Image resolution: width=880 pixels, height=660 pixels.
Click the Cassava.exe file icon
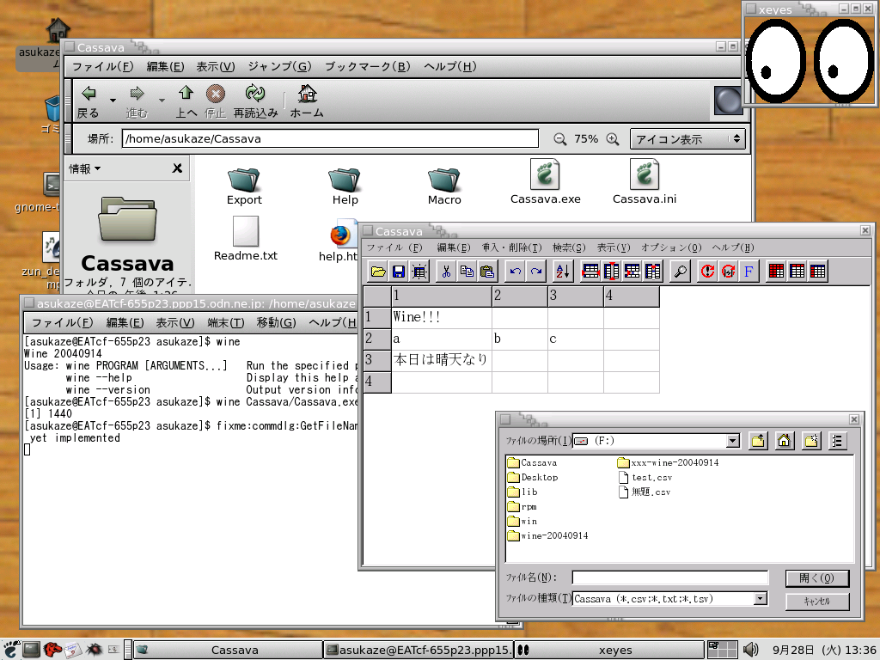(545, 182)
